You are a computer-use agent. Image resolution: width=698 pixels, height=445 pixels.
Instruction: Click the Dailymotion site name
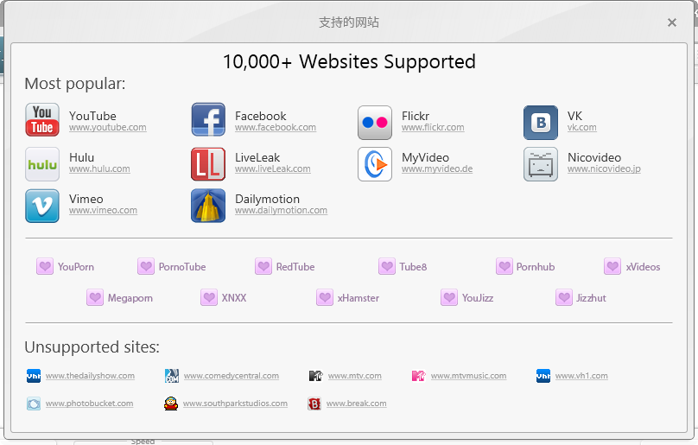click(267, 199)
